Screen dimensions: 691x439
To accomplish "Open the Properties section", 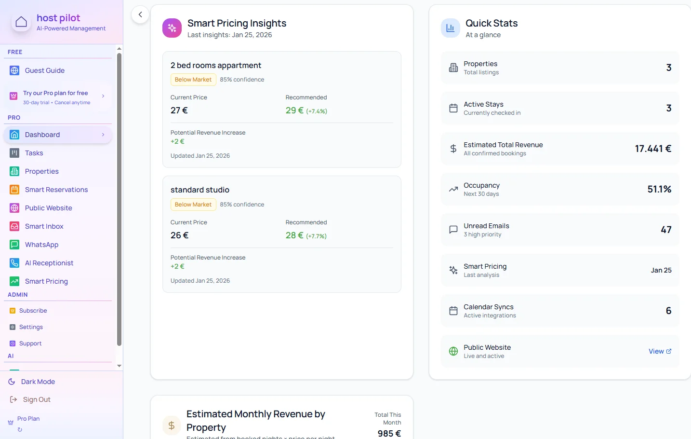I will pos(42,171).
